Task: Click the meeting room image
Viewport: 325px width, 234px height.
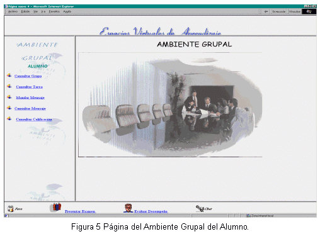Action: pyautogui.click(x=170, y=104)
